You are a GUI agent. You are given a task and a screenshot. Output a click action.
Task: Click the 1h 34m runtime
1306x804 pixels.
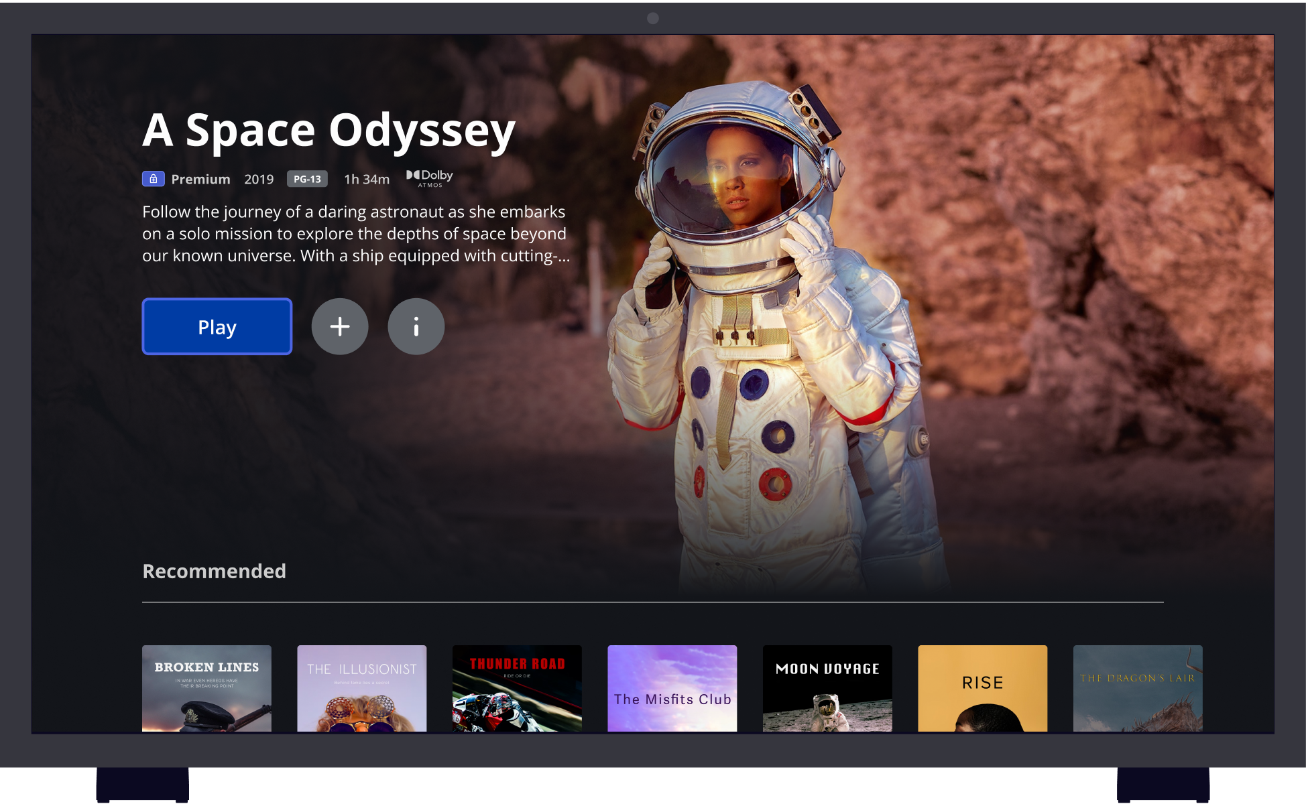click(x=367, y=179)
